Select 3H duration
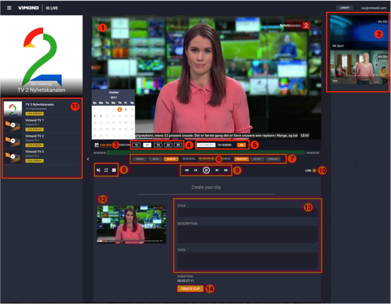 click(178, 145)
